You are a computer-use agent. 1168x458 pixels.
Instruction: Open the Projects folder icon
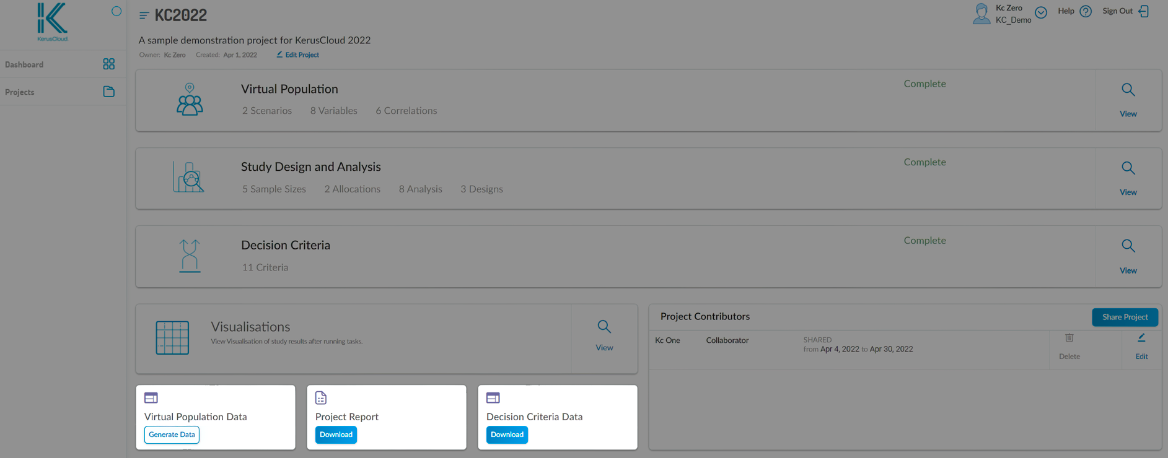109,92
